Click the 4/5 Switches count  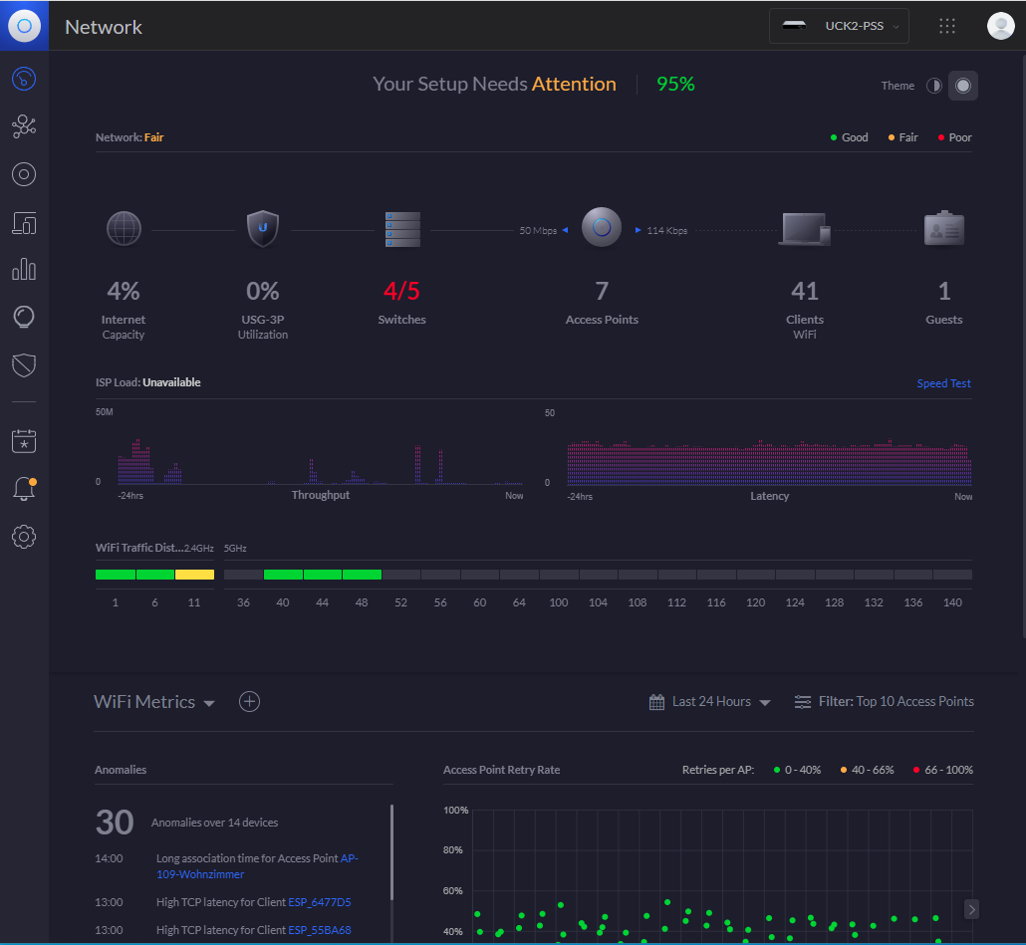tap(401, 291)
